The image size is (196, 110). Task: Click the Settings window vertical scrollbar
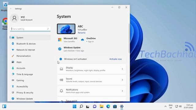(x=129, y=38)
